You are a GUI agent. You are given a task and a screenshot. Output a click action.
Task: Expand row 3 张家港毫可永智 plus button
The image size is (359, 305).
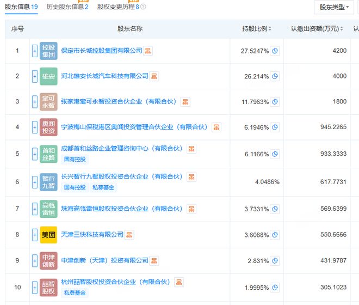coord(35,102)
